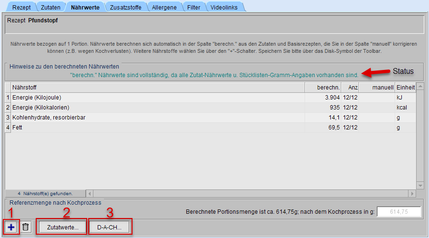
Task: Switch to the Zutaten tab
Action: pyautogui.click(x=51, y=7)
